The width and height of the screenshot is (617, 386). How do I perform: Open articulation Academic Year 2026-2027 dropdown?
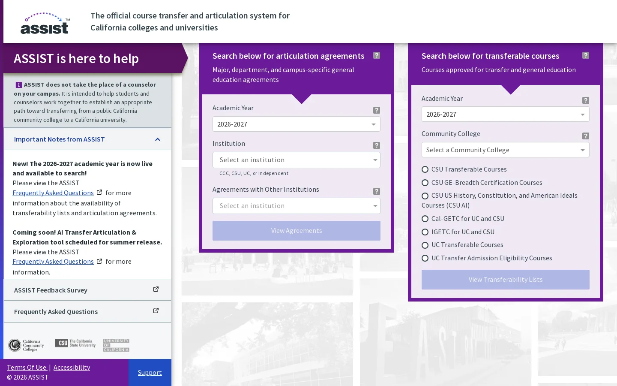coord(297,124)
